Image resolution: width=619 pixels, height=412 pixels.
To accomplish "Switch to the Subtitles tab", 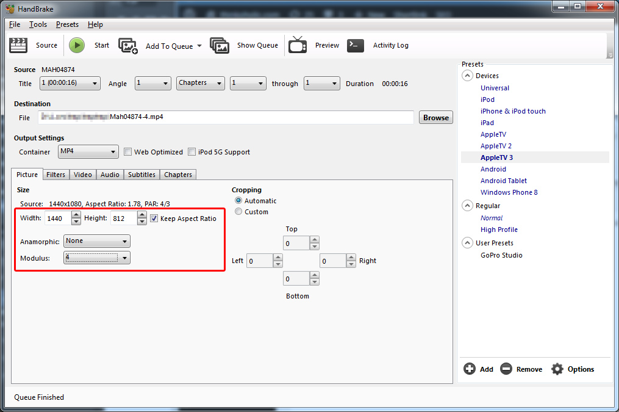I will (141, 175).
